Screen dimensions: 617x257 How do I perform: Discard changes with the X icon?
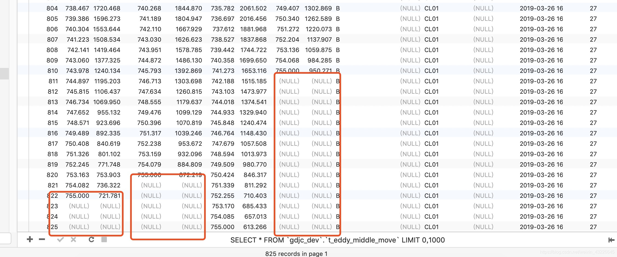pos(73,239)
